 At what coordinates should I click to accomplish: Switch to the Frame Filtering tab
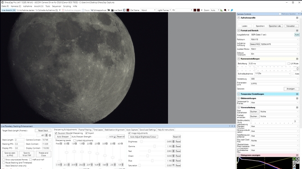tap(85, 130)
